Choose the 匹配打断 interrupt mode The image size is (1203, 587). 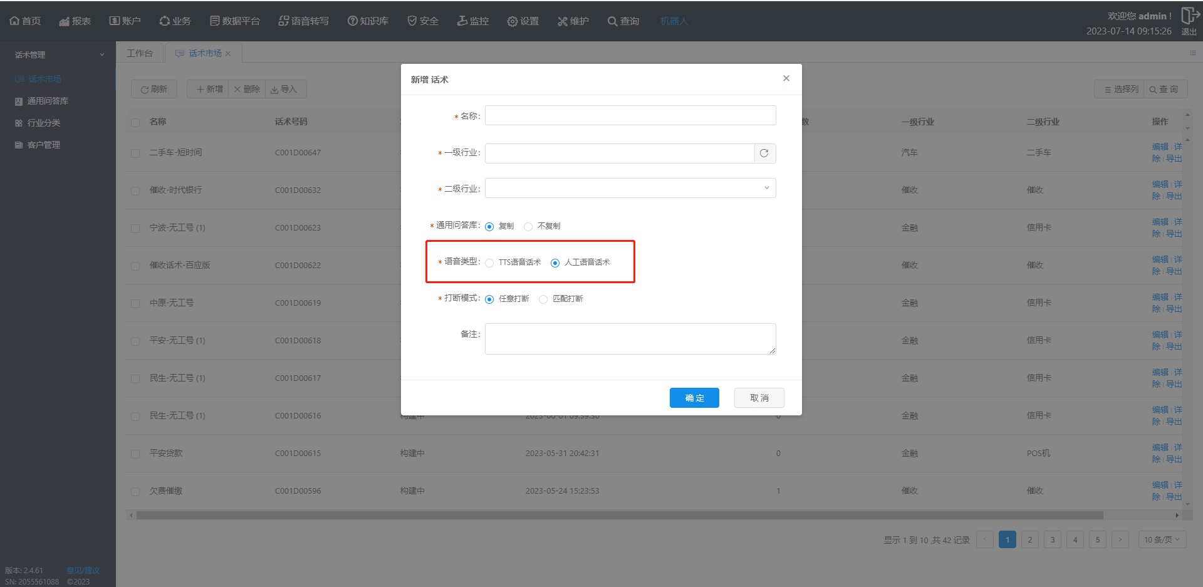(543, 299)
